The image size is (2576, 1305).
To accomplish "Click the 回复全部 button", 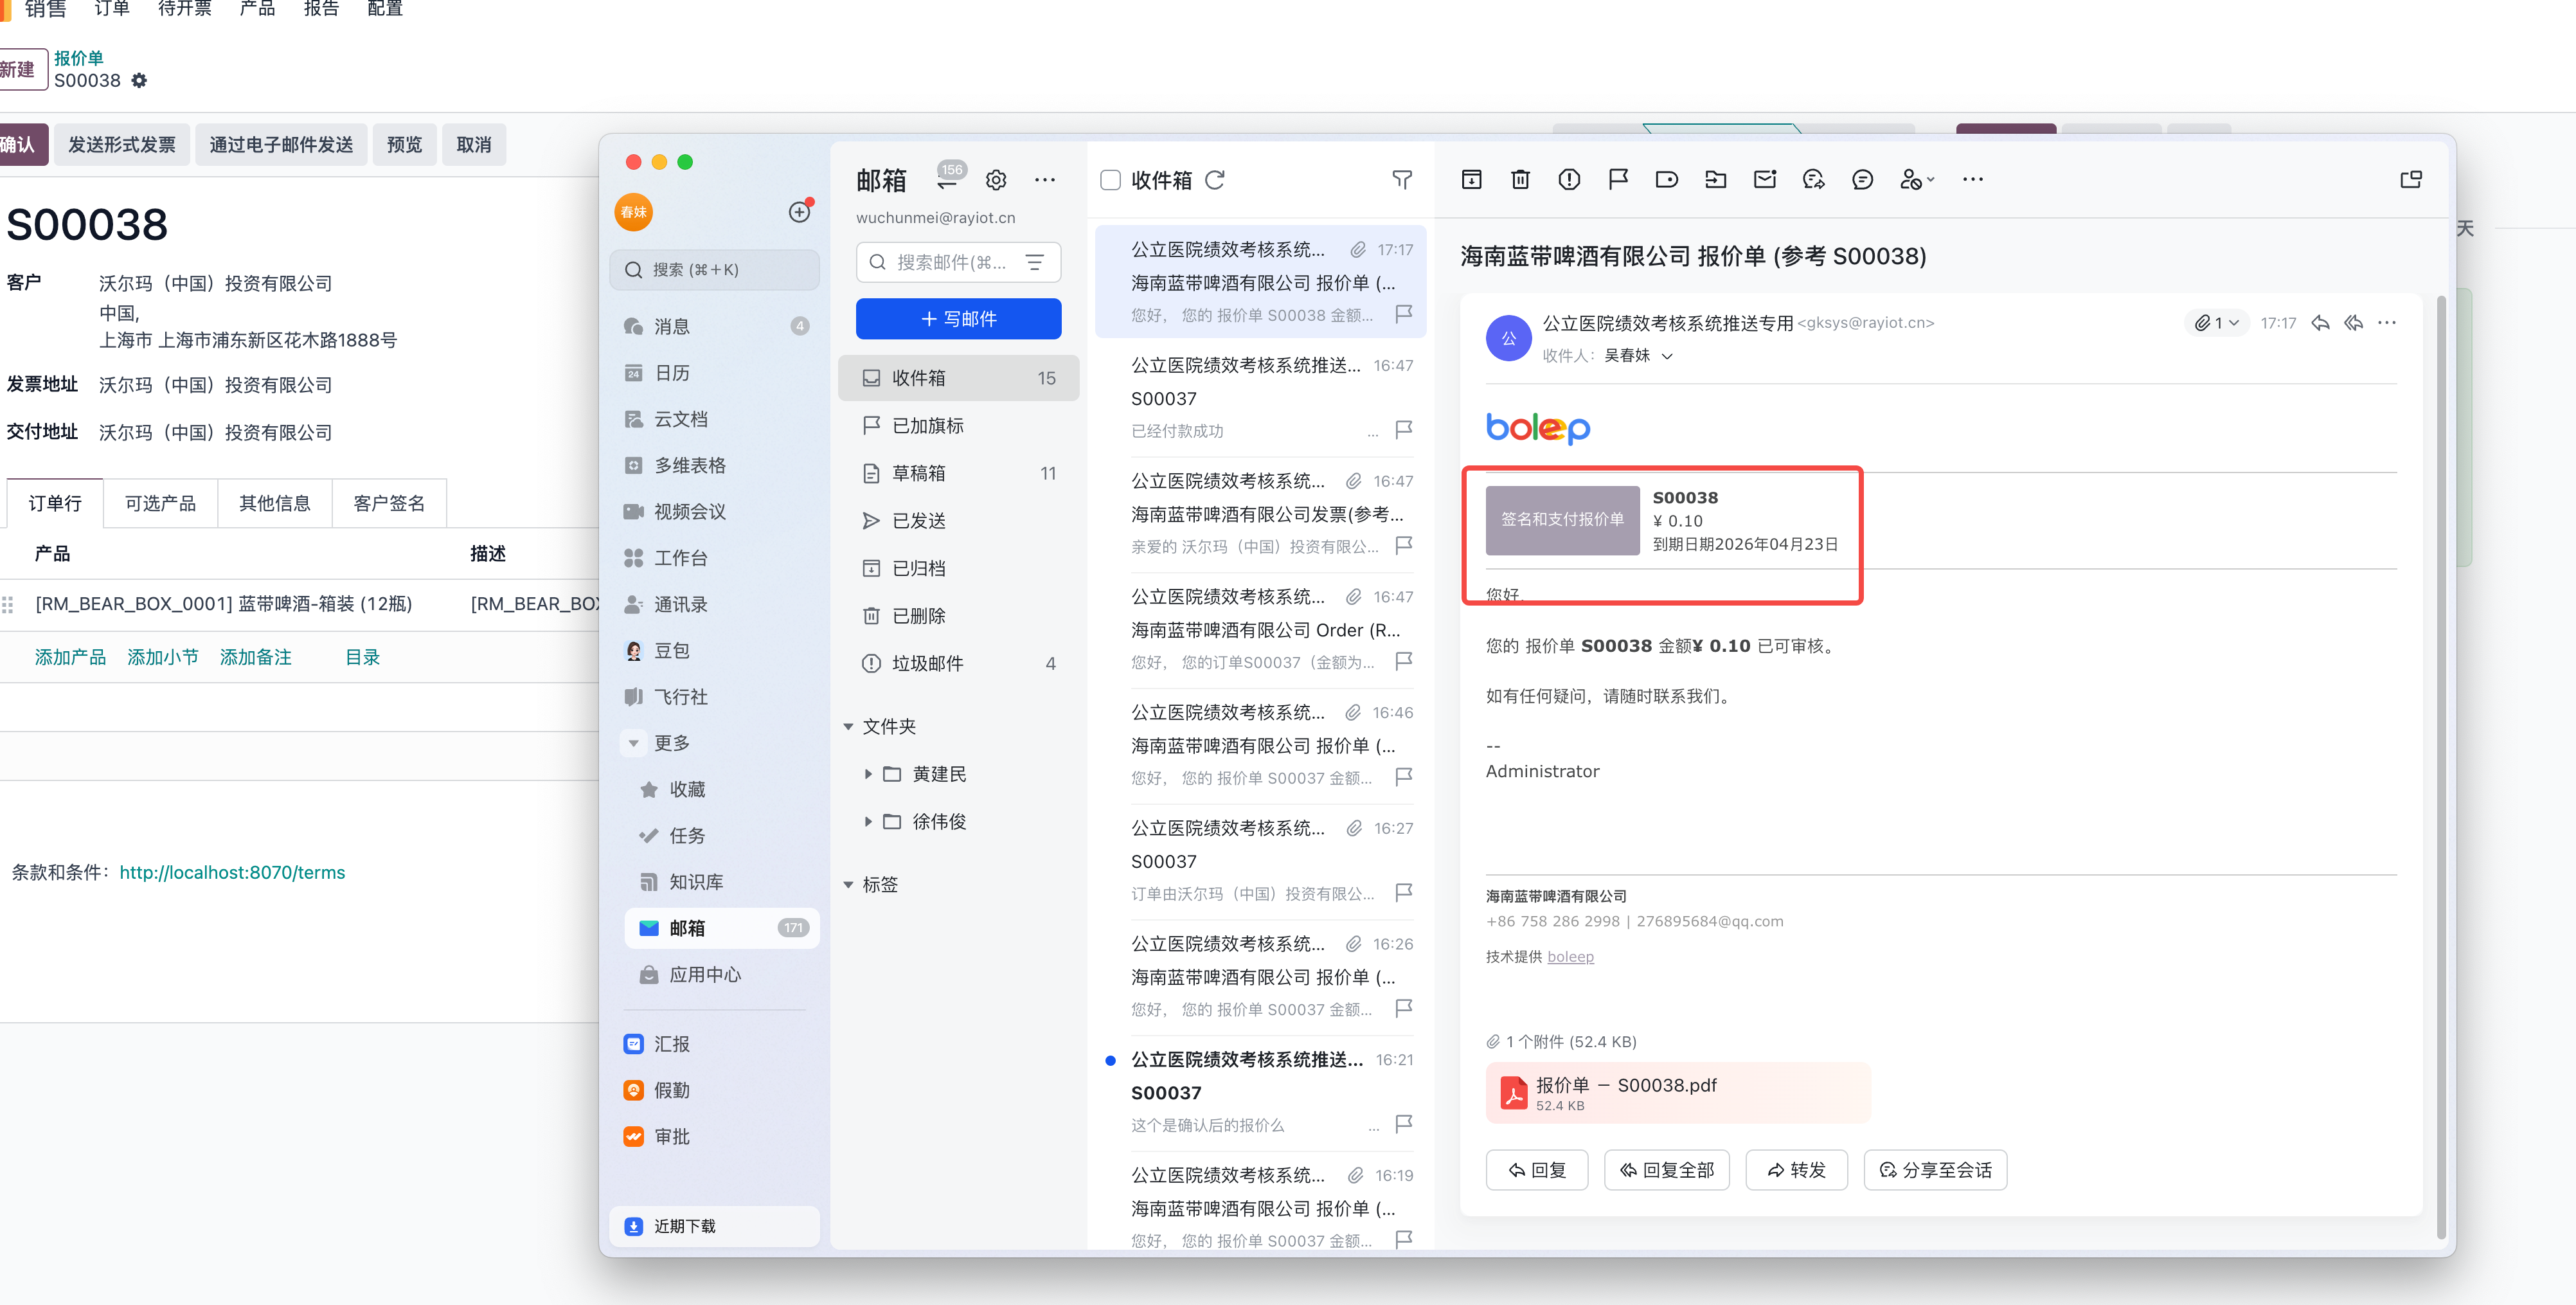I will coord(1666,1170).
